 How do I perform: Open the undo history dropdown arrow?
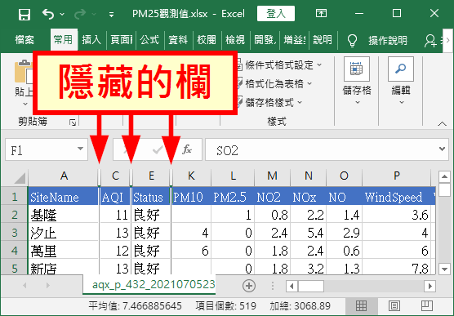tap(62, 14)
